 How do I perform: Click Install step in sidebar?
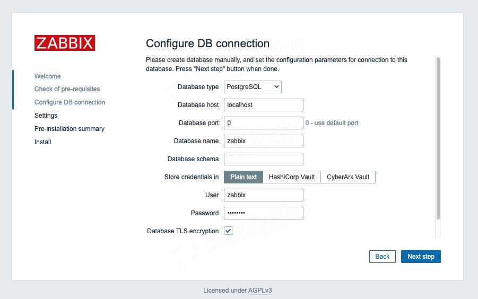(x=42, y=142)
